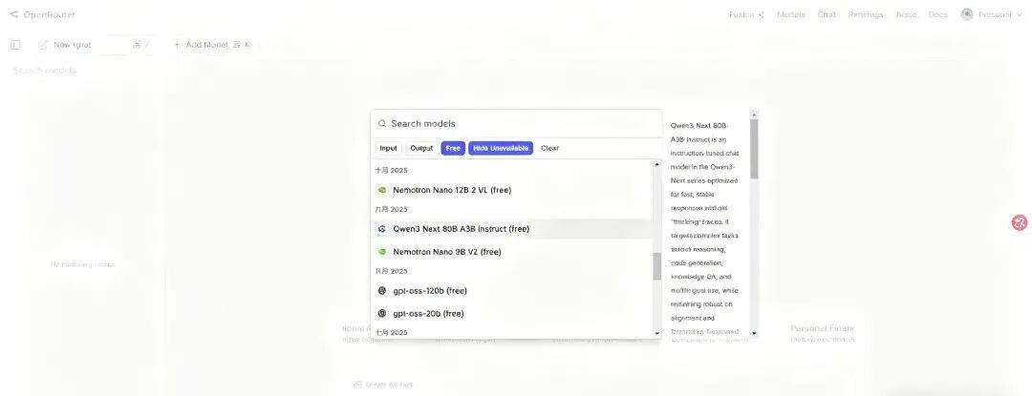Open the Personal account dropdown

993,14
